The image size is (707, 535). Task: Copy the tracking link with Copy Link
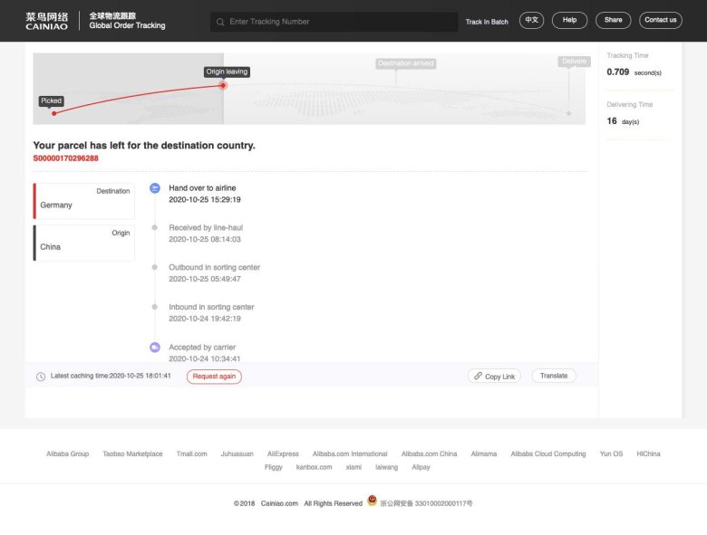coord(494,377)
